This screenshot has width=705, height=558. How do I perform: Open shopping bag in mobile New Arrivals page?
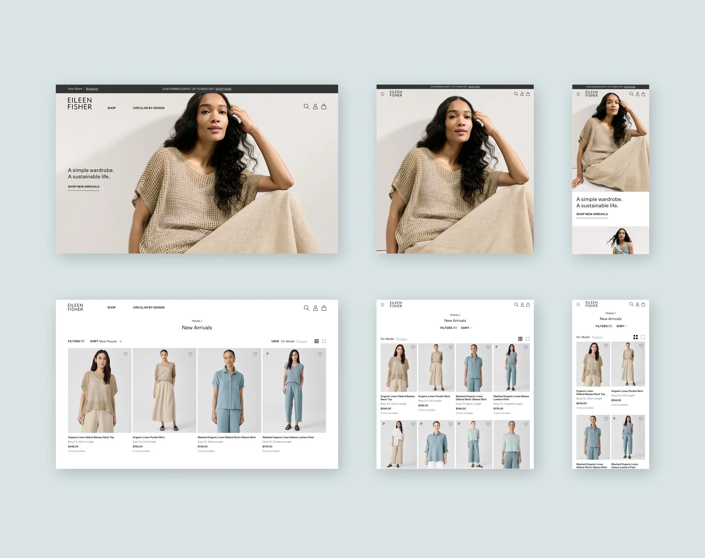pyautogui.click(x=643, y=304)
